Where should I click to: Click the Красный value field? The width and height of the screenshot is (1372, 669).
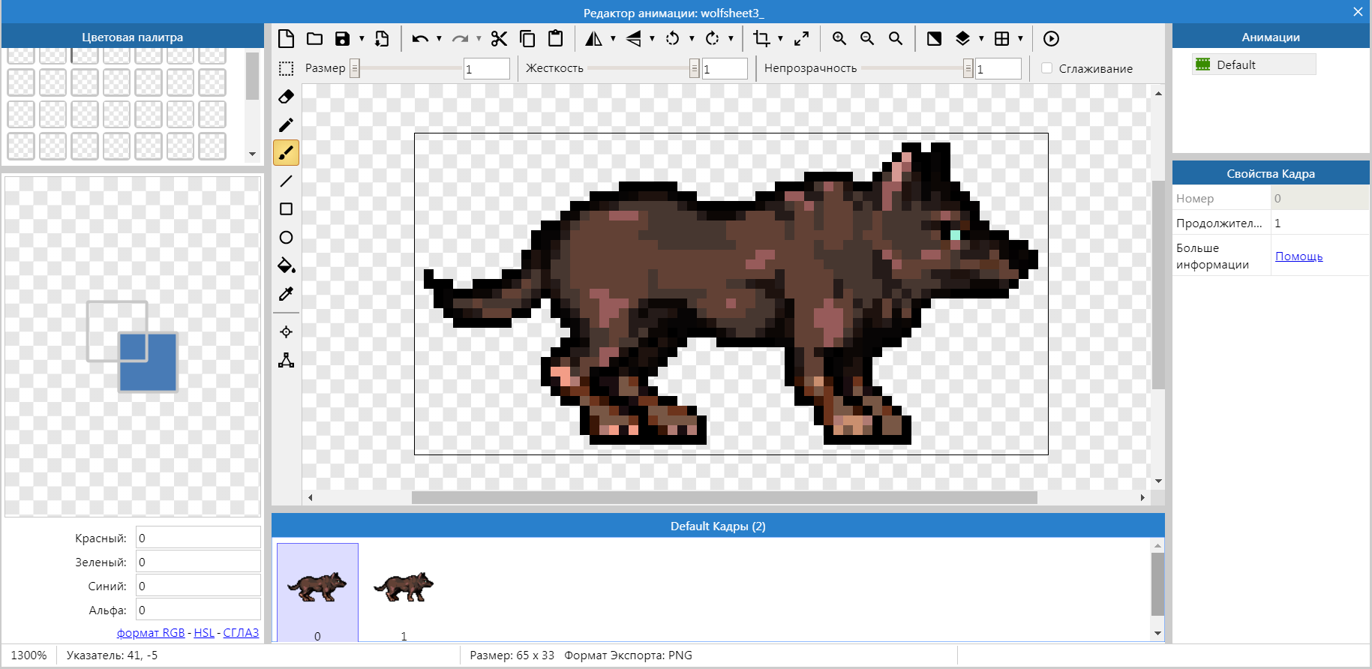(x=198, y=538)
